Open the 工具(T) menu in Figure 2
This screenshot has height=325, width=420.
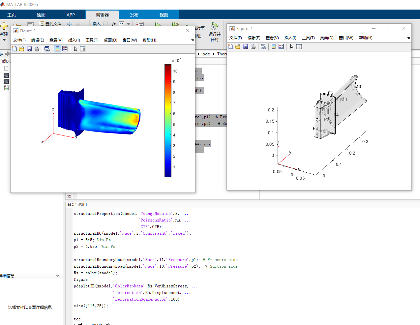coord(308,38)
